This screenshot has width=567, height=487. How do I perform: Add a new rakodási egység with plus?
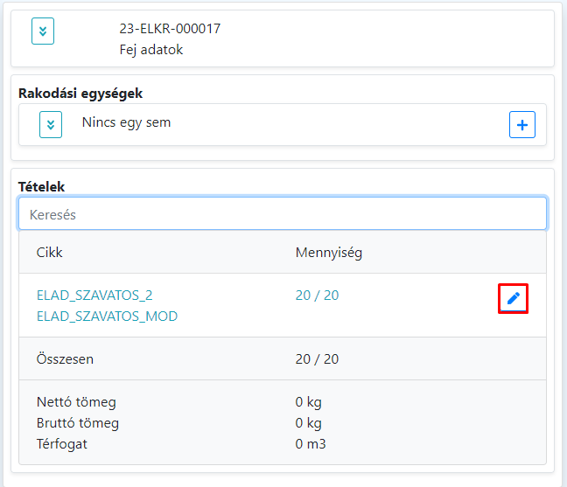[522, 125]
